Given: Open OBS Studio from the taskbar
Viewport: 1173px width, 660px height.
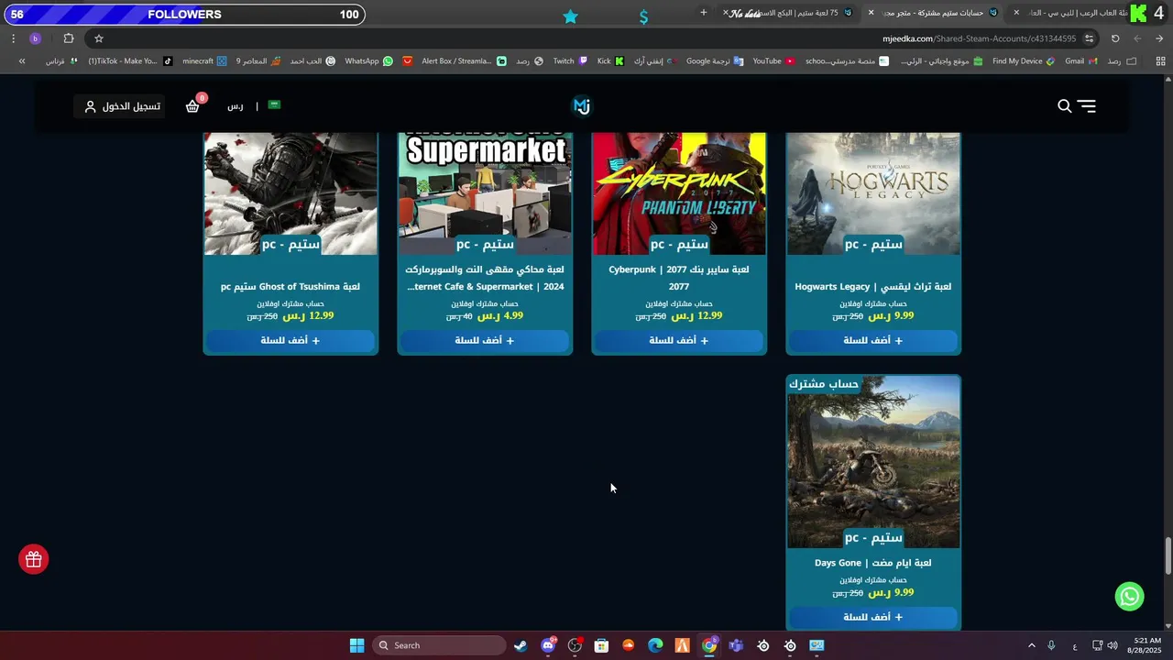Looking at the screenshot, I should click(x=575, y=645).
